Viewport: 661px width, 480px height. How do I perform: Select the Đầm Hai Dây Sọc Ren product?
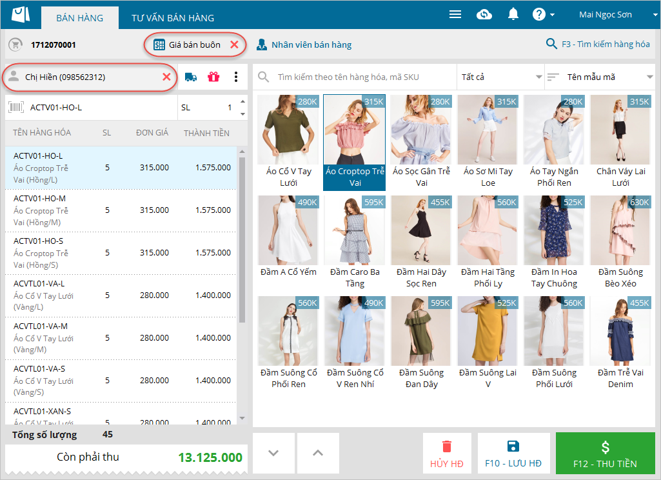(x=421, y=243)
